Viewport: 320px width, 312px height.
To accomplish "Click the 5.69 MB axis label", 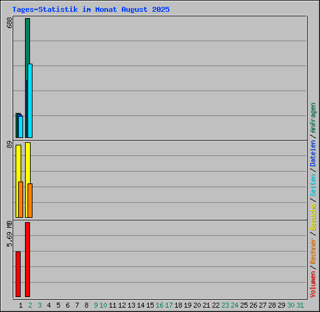I will point(9,234).
